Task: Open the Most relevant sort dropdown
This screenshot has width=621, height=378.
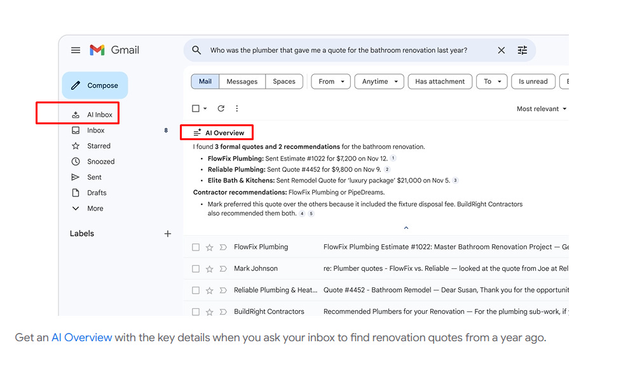Action: 542,108
